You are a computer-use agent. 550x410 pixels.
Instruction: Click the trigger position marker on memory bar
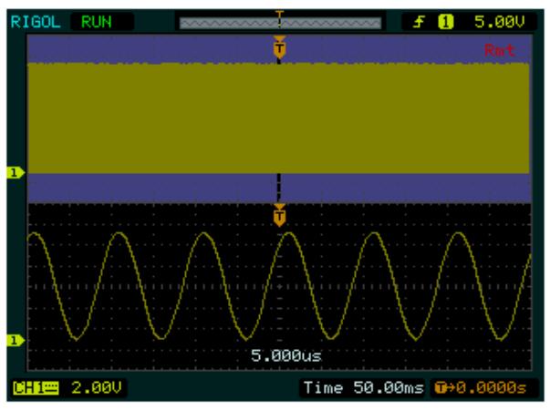point(279,13)
